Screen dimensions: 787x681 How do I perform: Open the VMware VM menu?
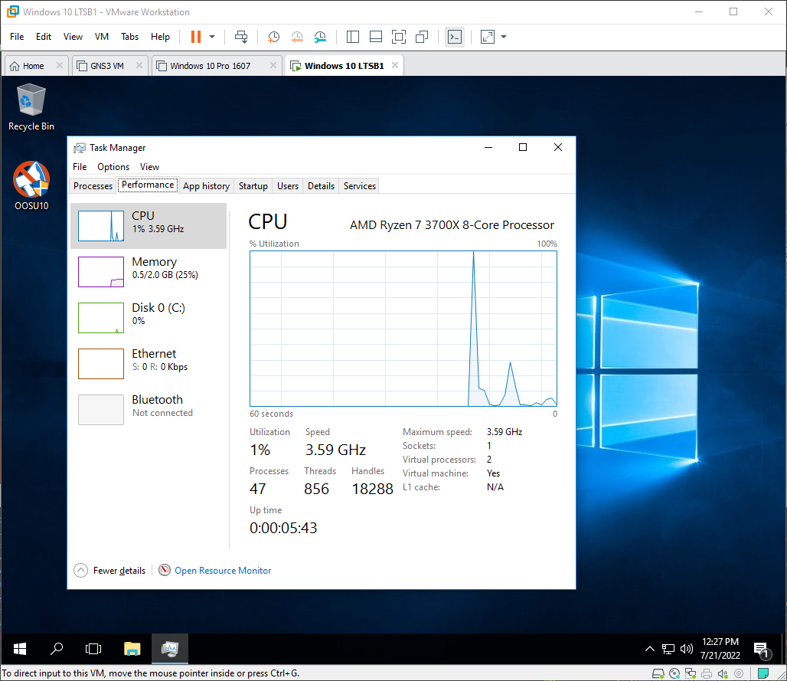point(102,37)
